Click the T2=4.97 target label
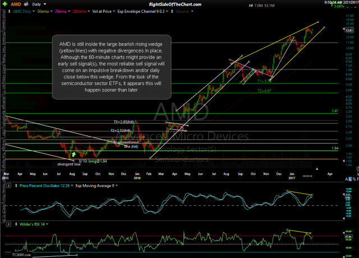359x258 pixels. tap(264, 91)
